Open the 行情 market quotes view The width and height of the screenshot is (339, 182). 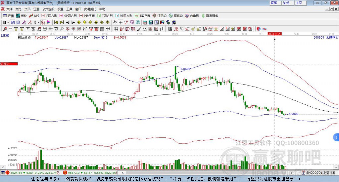pyautogui.click(x=8, y=16)
